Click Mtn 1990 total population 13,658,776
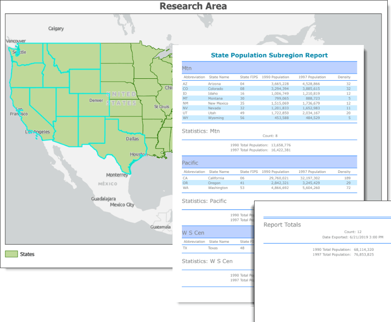 (x=281, y=145)
